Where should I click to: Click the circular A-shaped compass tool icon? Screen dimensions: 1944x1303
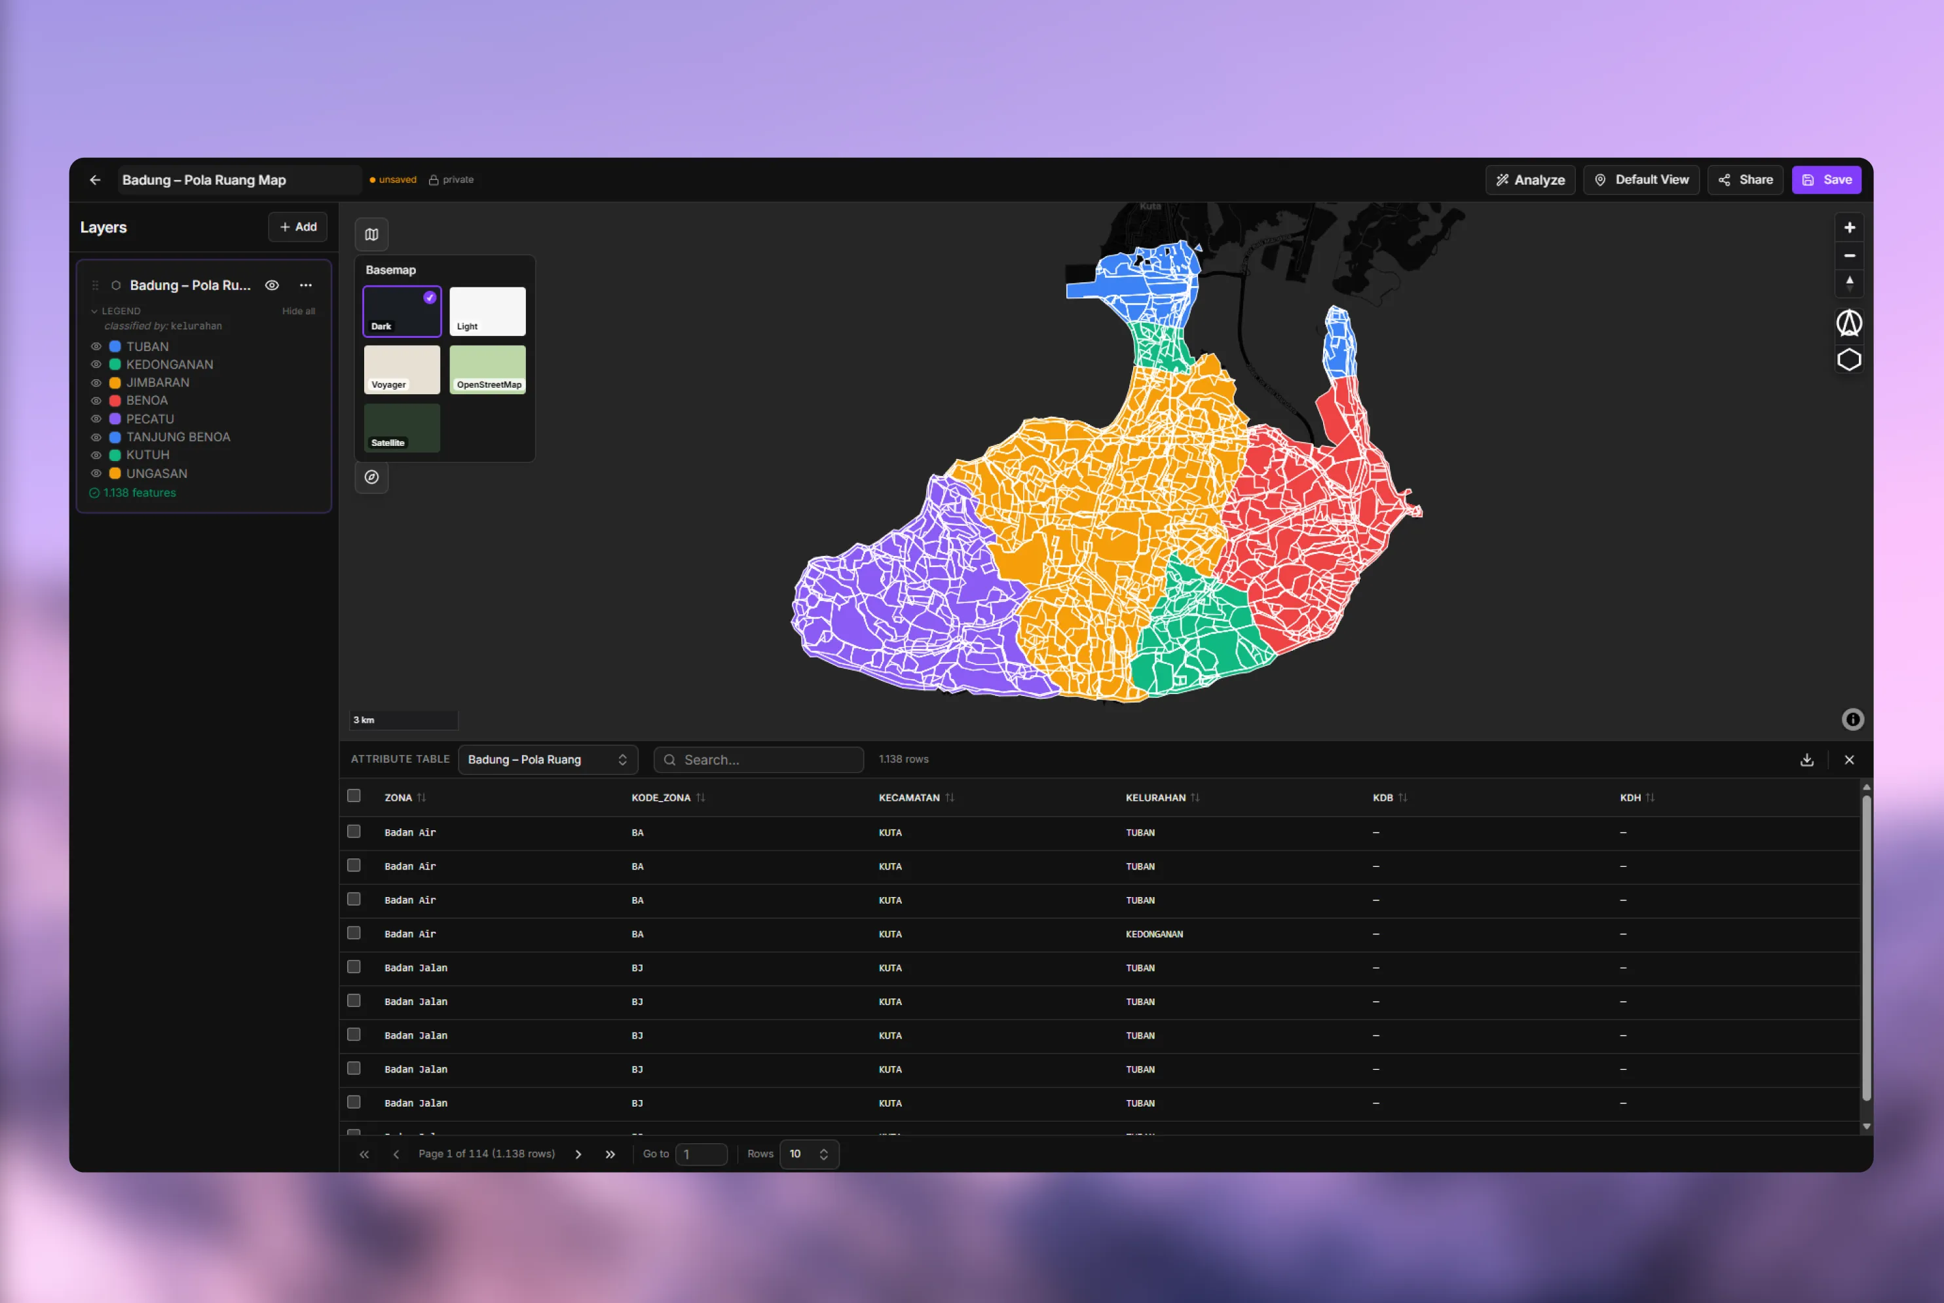click(x=1848, y=323)
